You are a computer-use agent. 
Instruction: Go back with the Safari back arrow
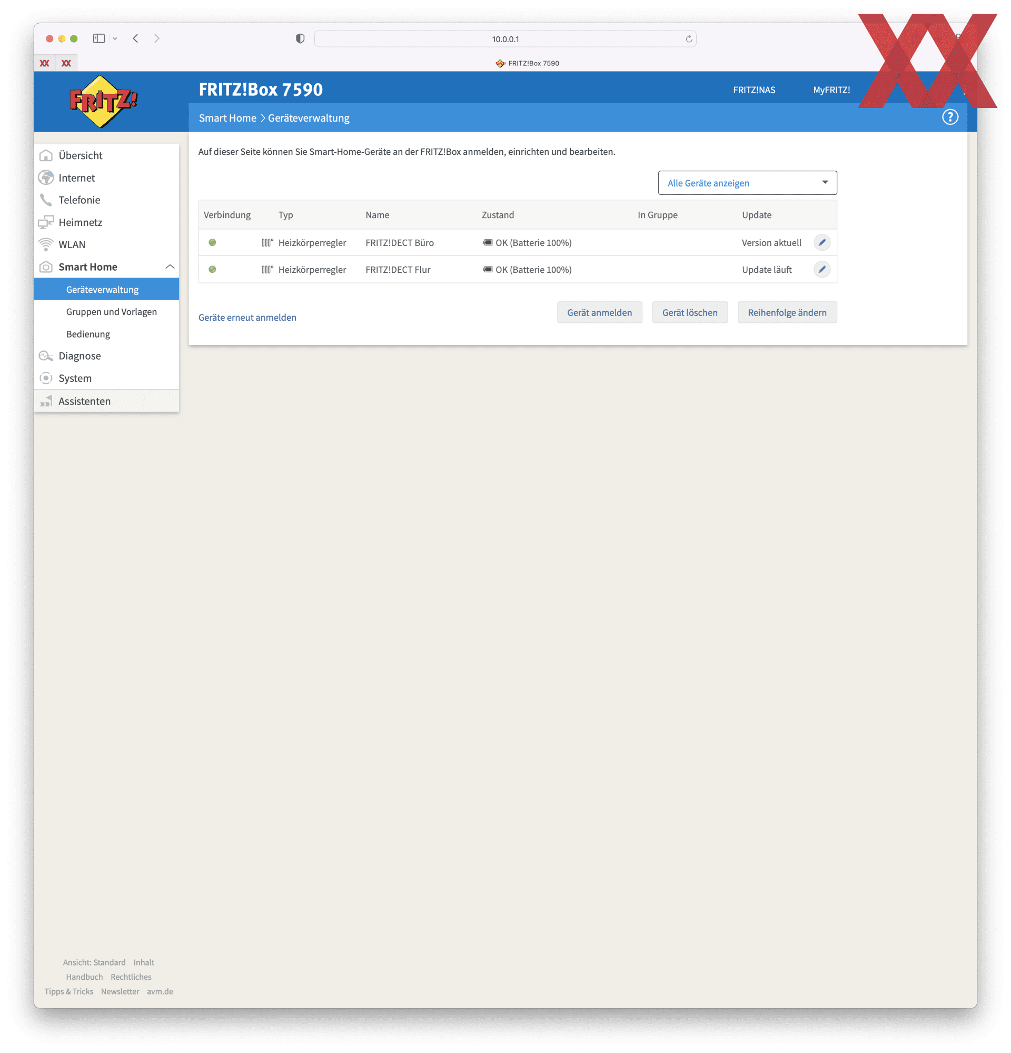136,38
